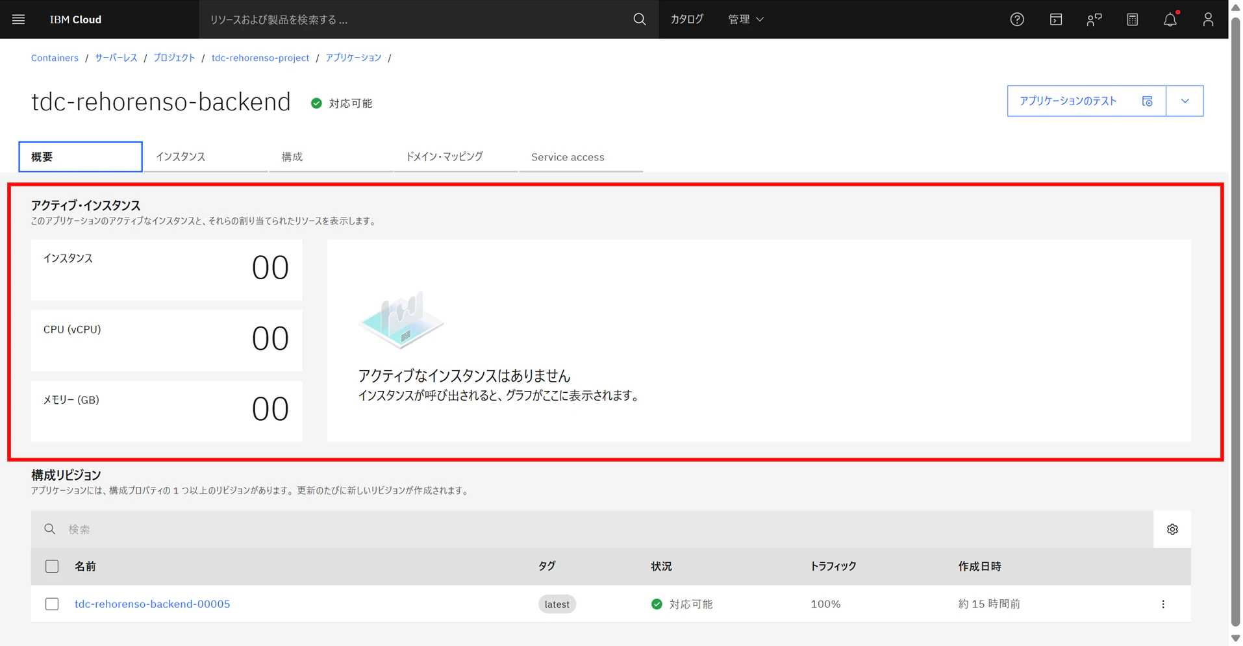Open the help question mark icon
This screenshot has height=646, width=1243.
pyautogui.click(x=1017, y=19)
